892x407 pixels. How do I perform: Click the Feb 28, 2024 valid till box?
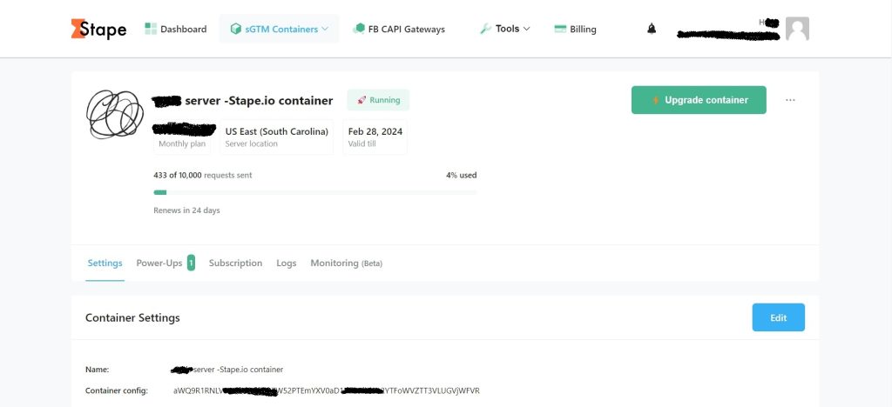click(x=375, y=137)
